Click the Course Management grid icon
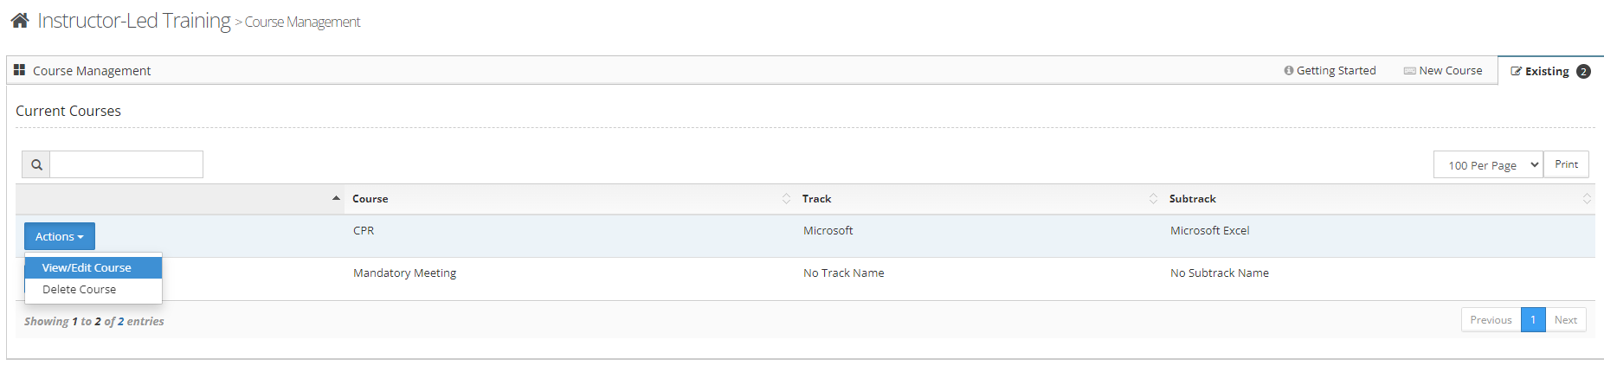Image resolution: width=1604 pixels, height=385 pixels. coord(19,70)
